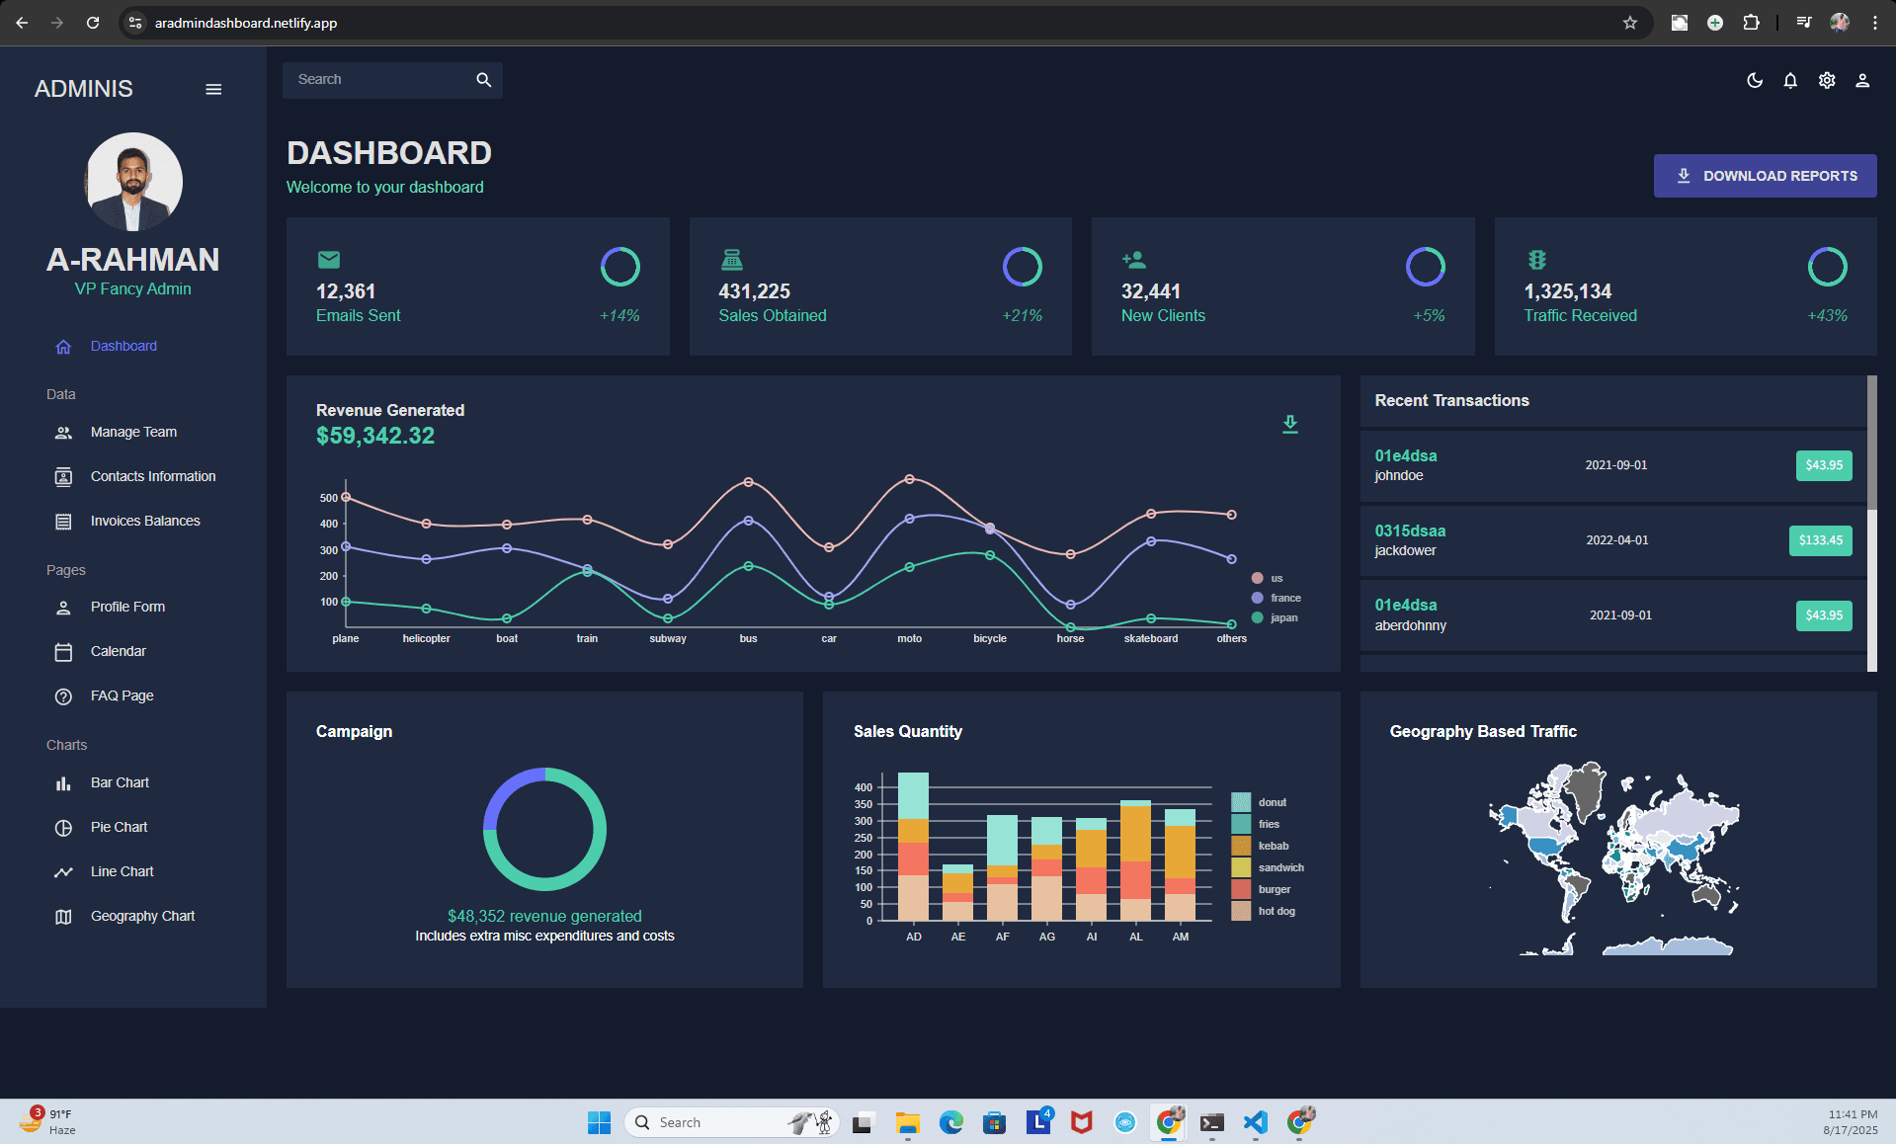This screenshot has height=1144, width=1896.
Task: Collapse the sidebar with the hamburger menu icon
Action: coord(213,89)
